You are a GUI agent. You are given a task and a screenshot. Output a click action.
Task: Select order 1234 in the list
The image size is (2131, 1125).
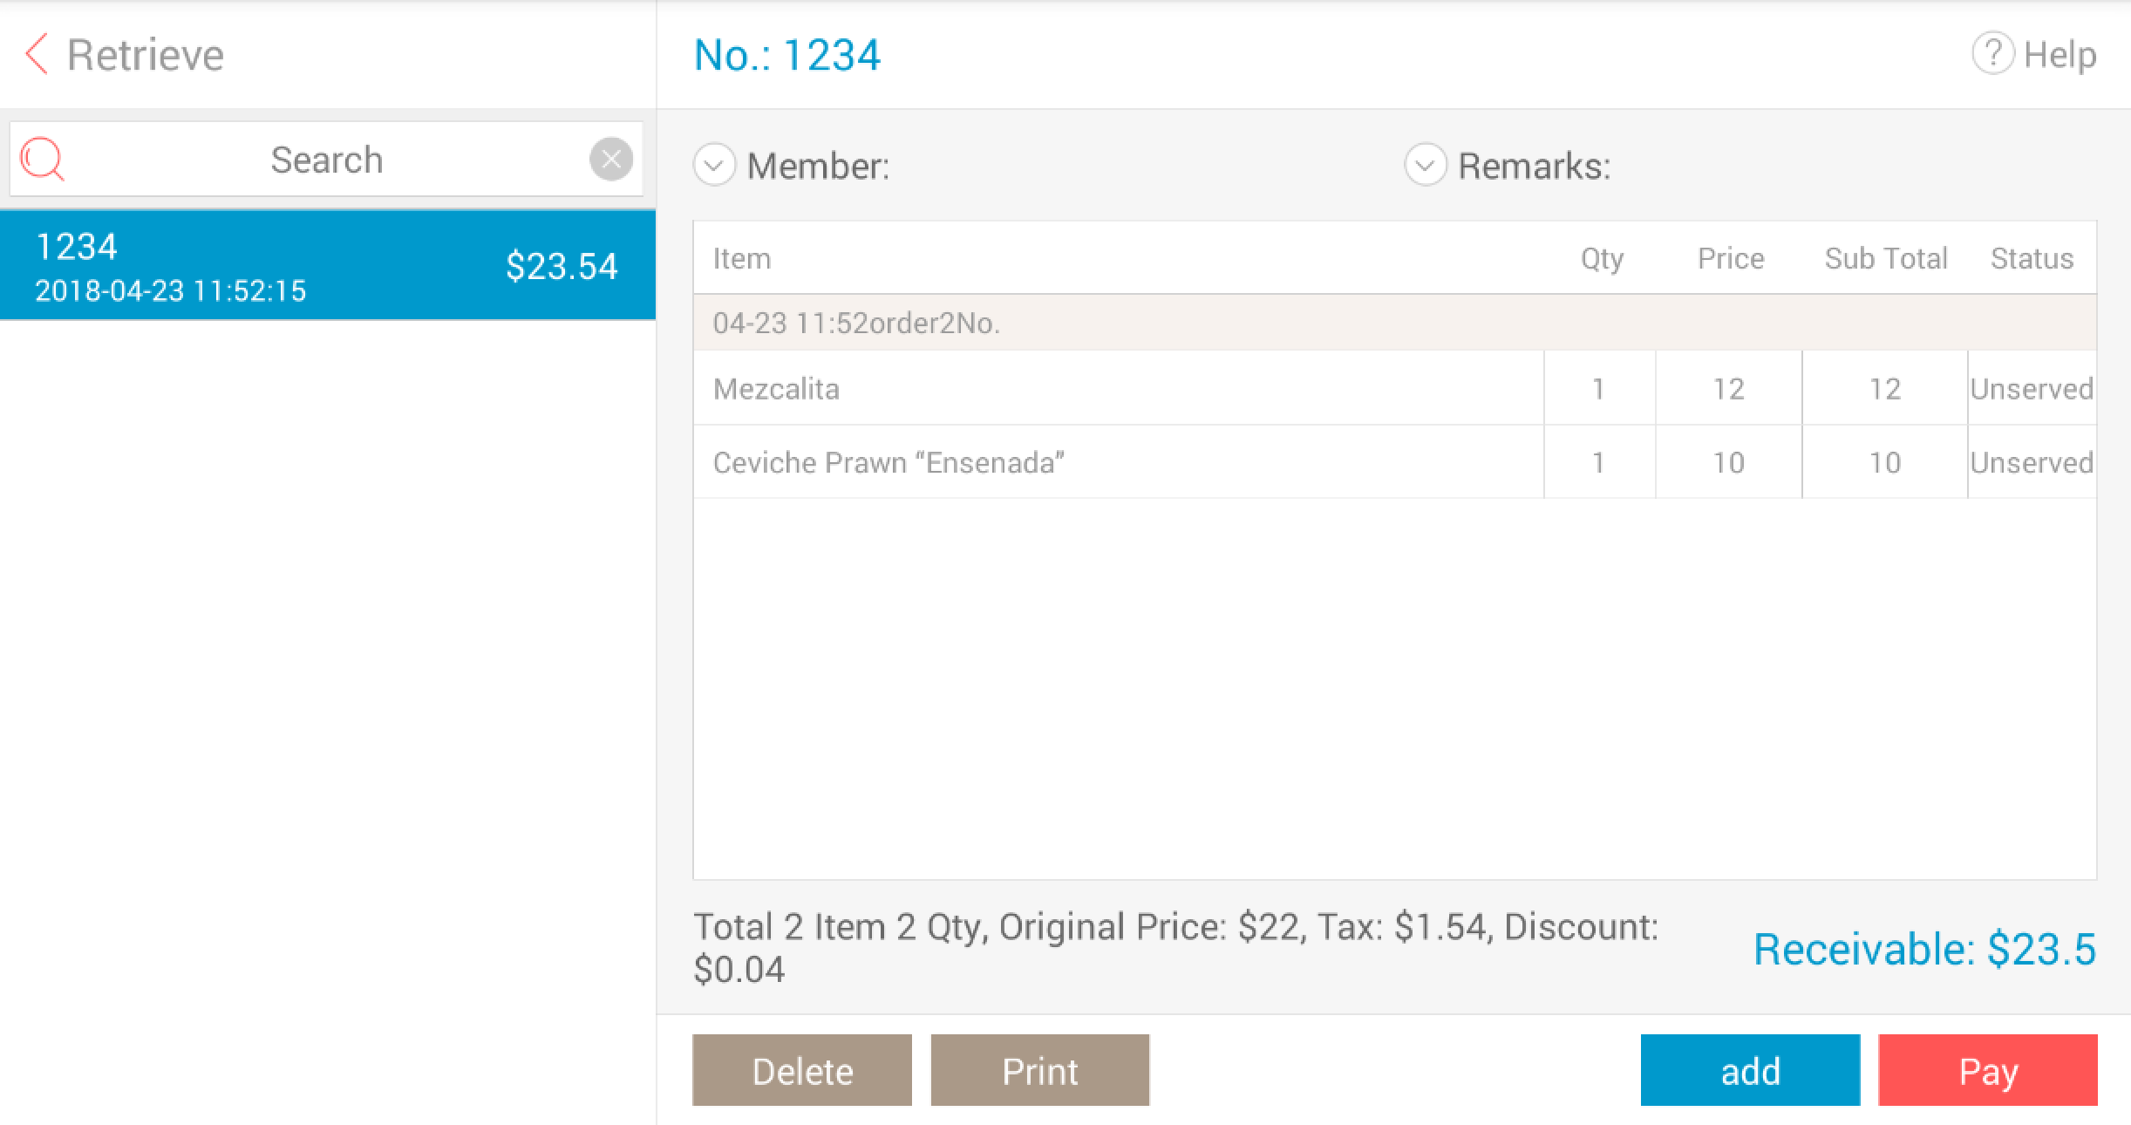tap(327, 265)
